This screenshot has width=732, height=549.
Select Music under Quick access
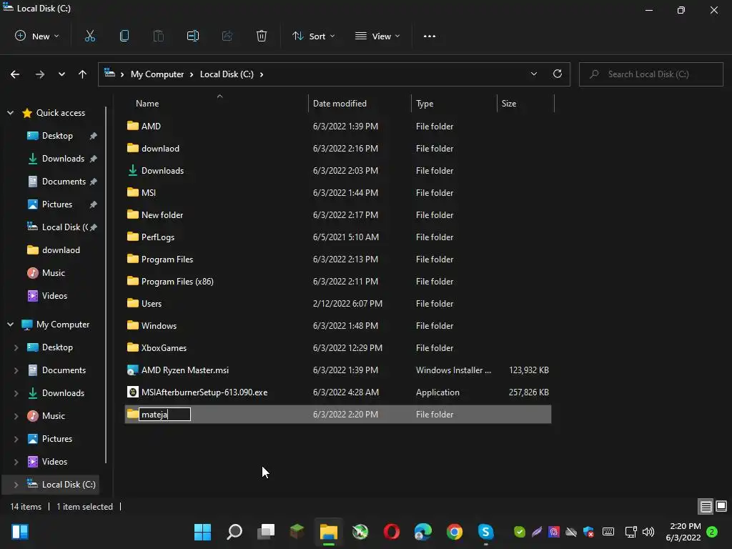(x=53, y=273)
